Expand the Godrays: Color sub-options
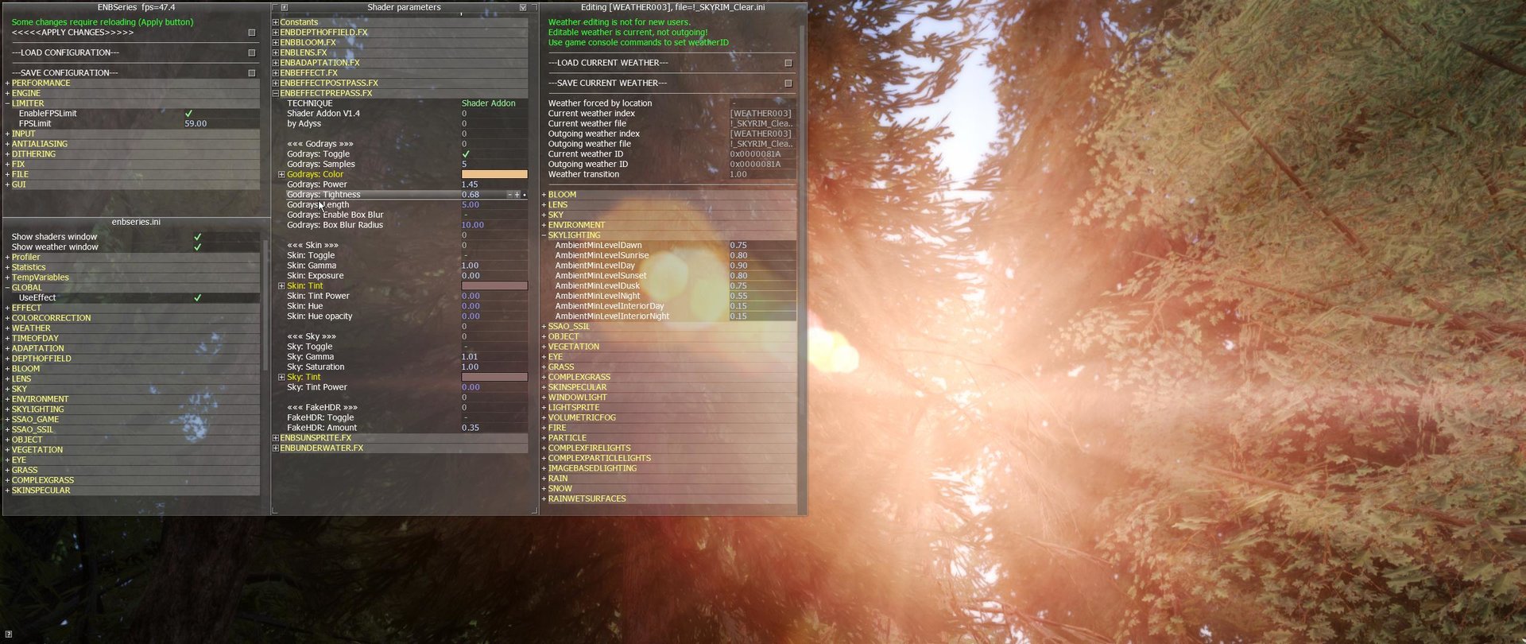Image resolution: width=1526 pixels, height=644 pixels. pyautogui.click(x=281, y=174)
